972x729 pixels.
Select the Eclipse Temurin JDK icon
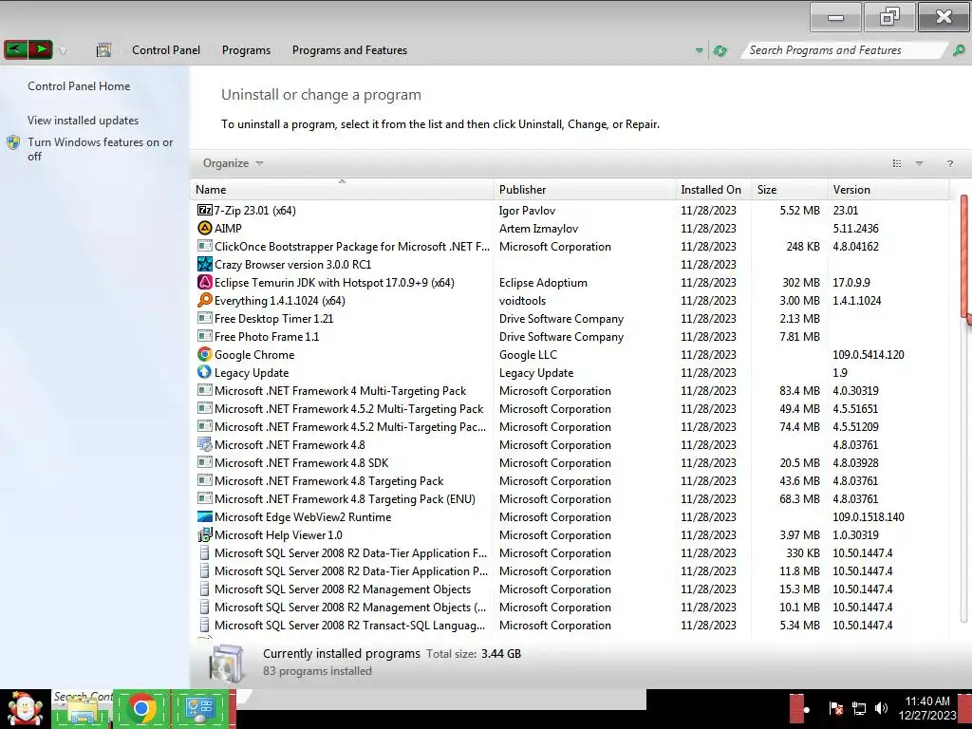click(x=205, y=282)
